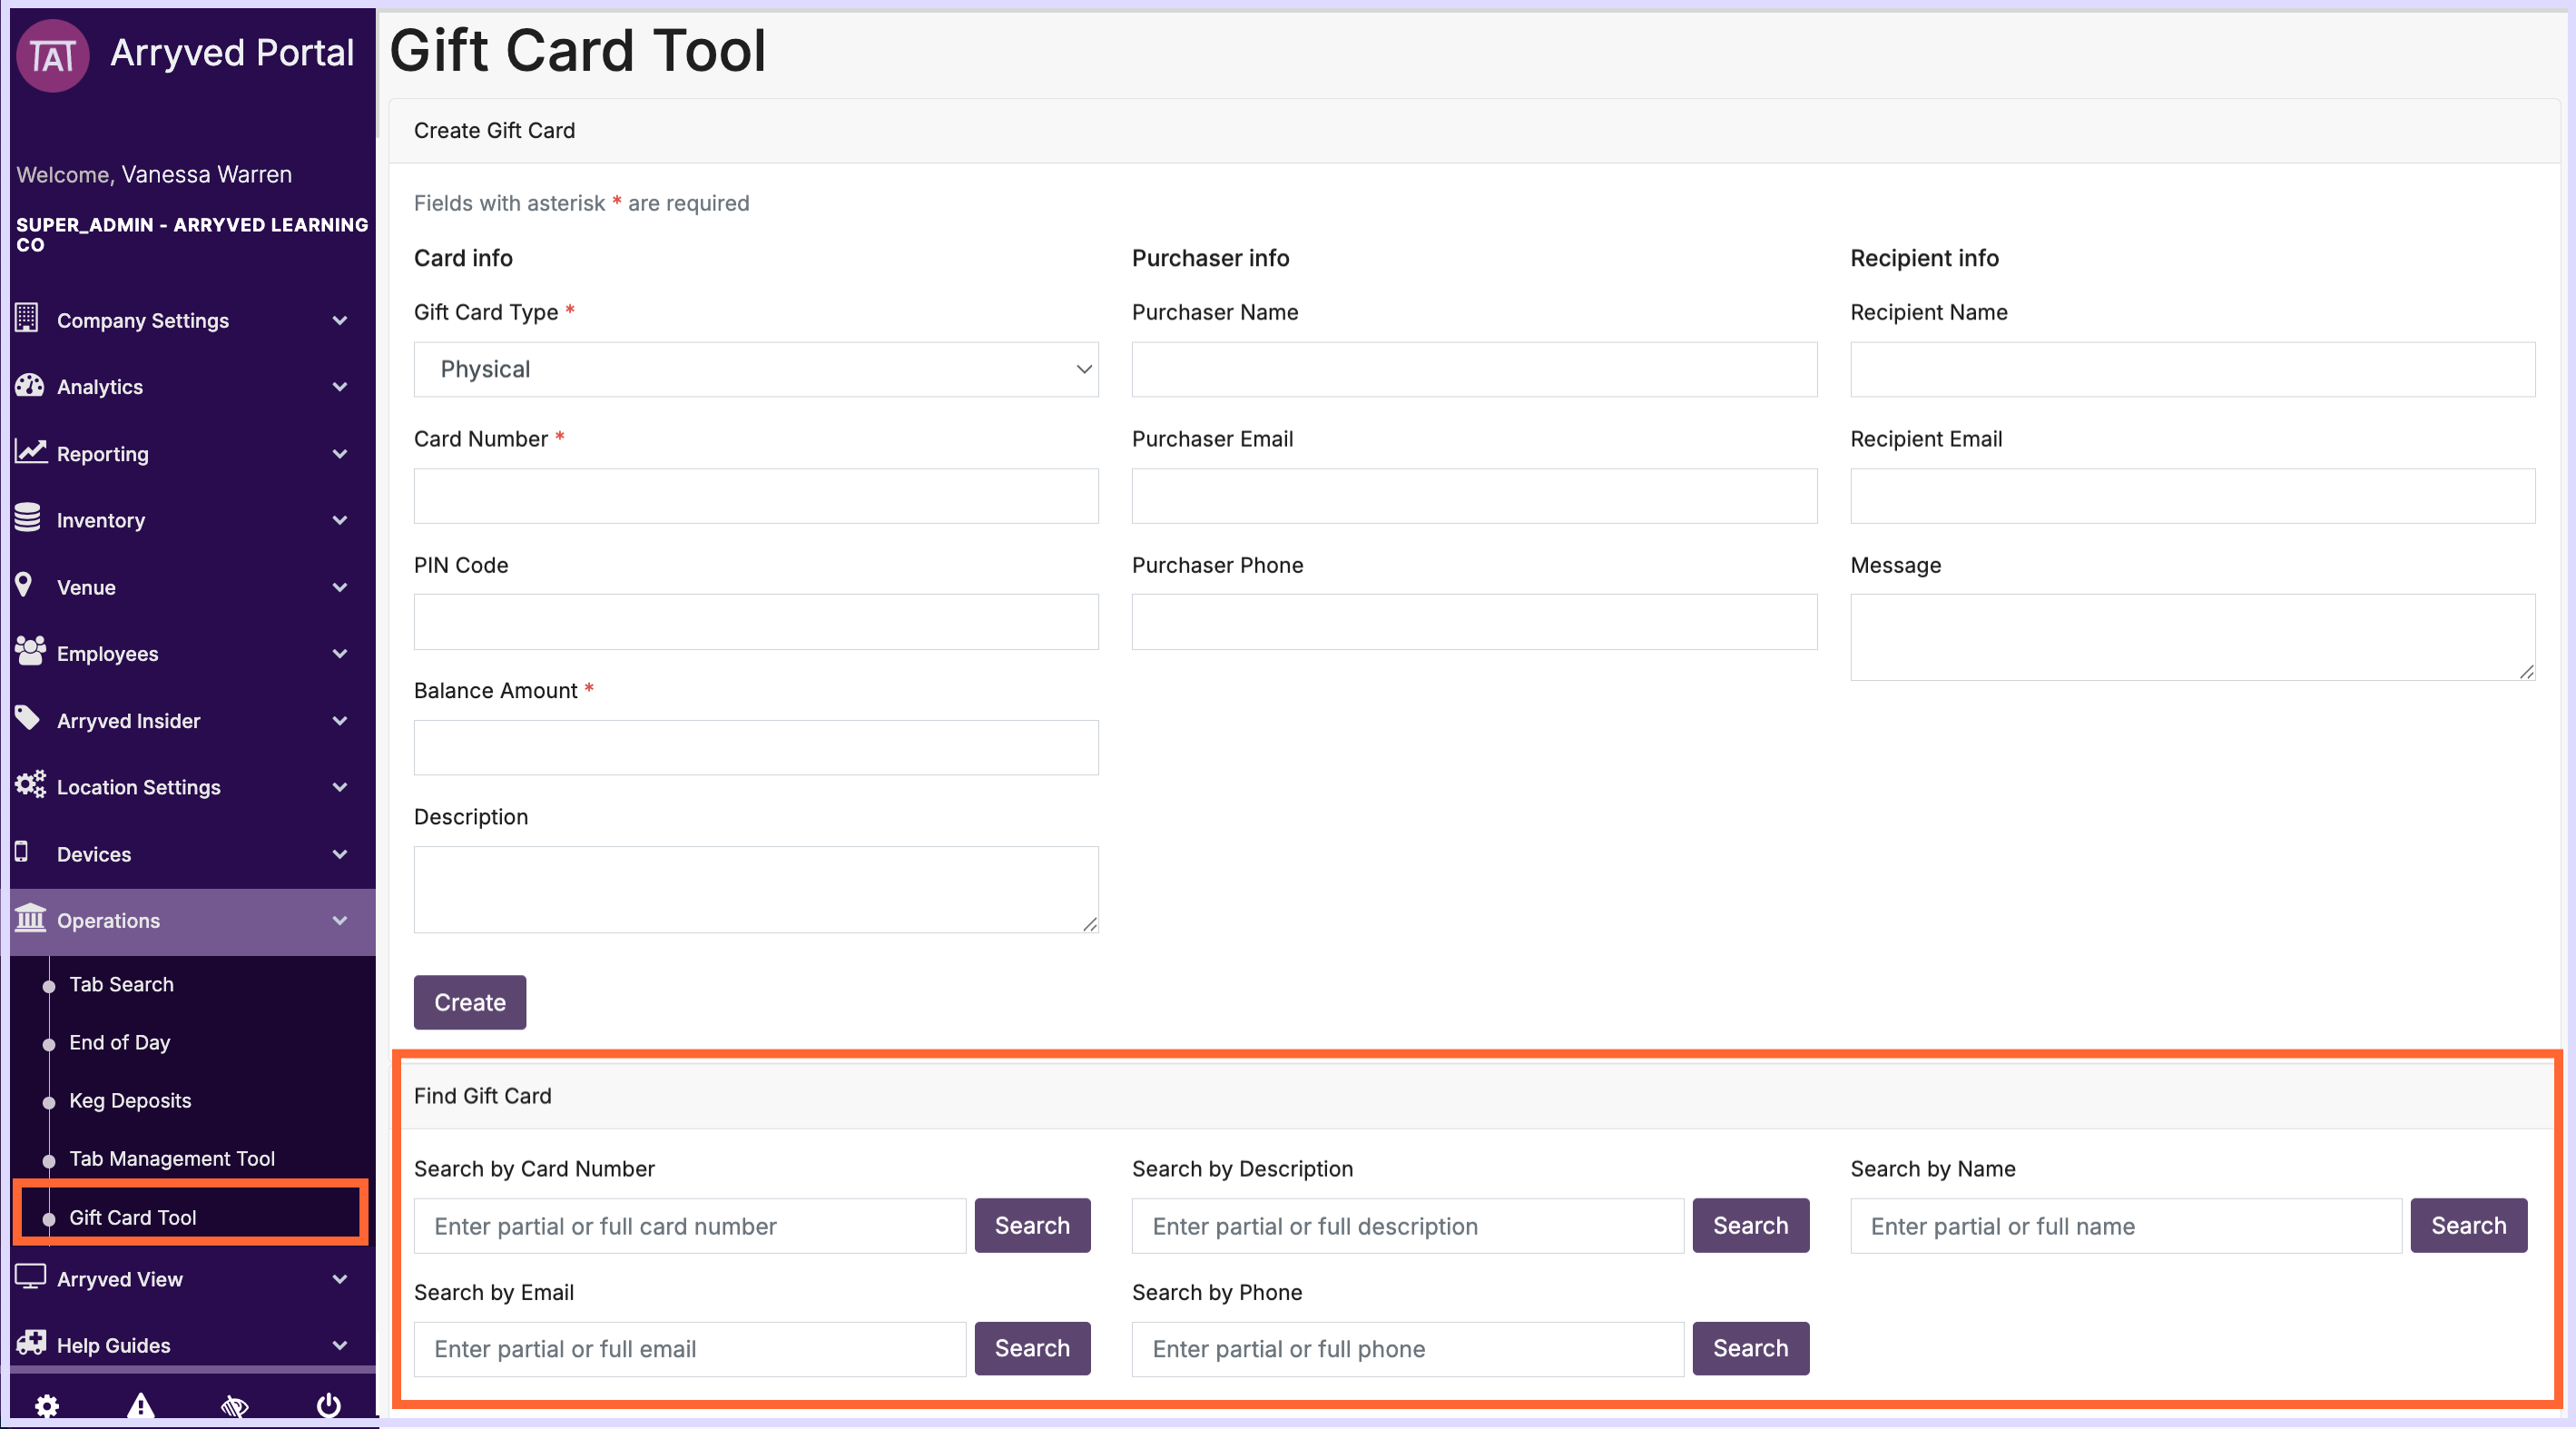Click the Employees group icon
The width and height of the screenshot is (2576, 1429).
pos(30,652)
